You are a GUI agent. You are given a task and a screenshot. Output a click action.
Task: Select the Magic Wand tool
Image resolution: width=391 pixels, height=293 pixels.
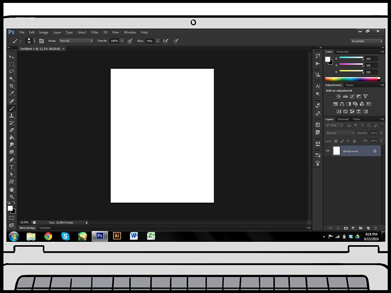click(12, 79)
